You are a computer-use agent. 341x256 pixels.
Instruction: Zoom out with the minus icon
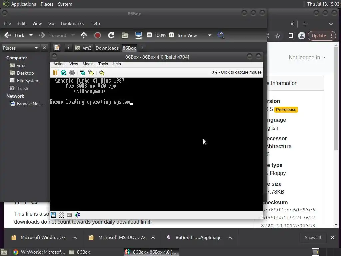pyautogui.click(x=149, y=35)
